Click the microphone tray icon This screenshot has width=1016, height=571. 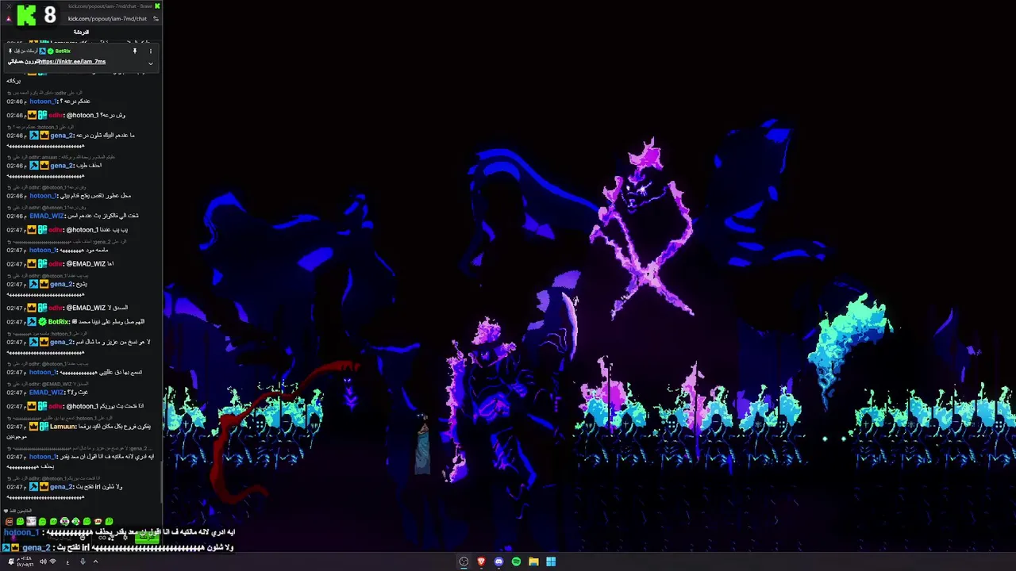[83, 561]
